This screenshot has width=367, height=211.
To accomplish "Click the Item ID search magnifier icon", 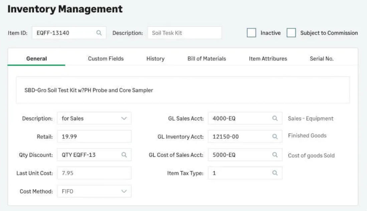I will point(99,33).
